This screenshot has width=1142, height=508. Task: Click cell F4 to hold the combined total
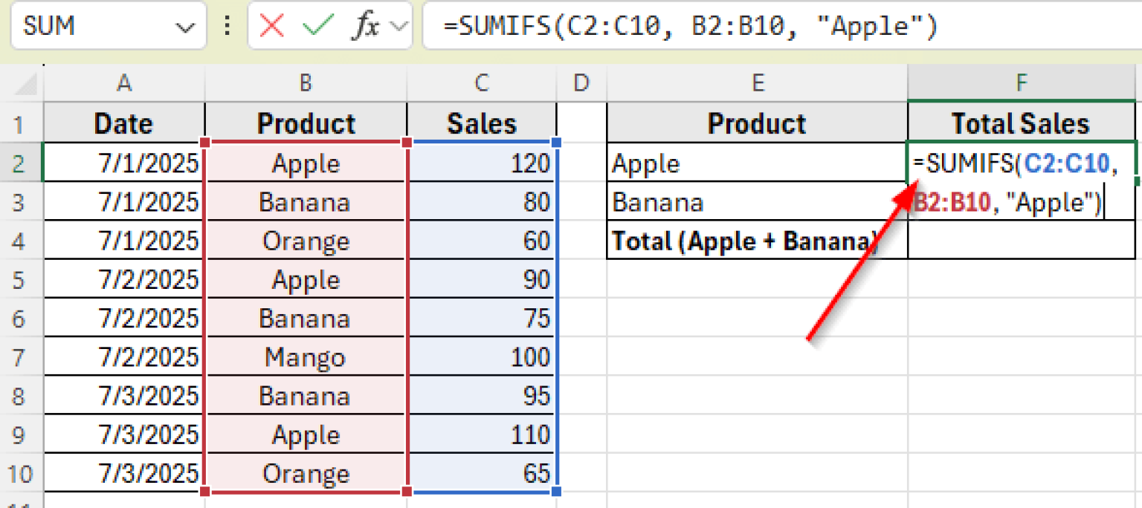1020,240
